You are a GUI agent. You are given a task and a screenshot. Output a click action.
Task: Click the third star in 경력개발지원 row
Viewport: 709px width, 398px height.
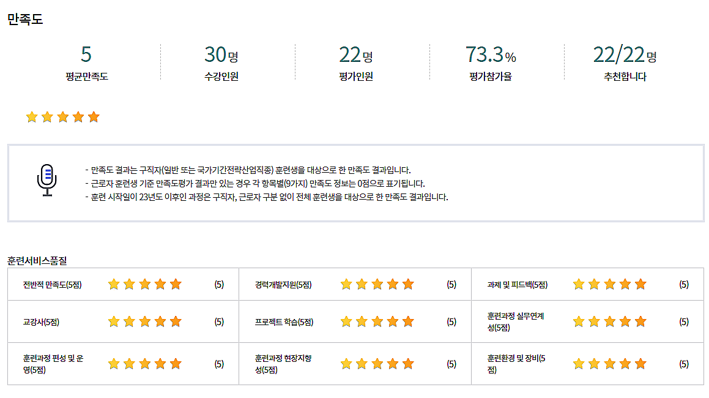[377, 284]
